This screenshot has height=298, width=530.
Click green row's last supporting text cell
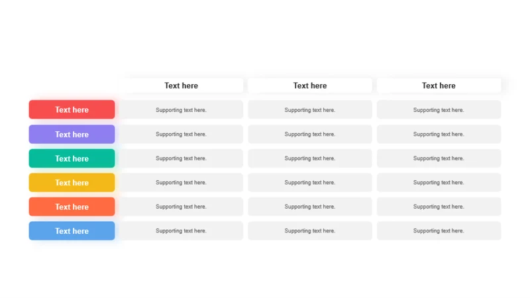439,158
